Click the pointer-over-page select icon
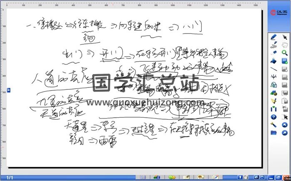Viewport: 291px width, 181px height. [285, 117]
